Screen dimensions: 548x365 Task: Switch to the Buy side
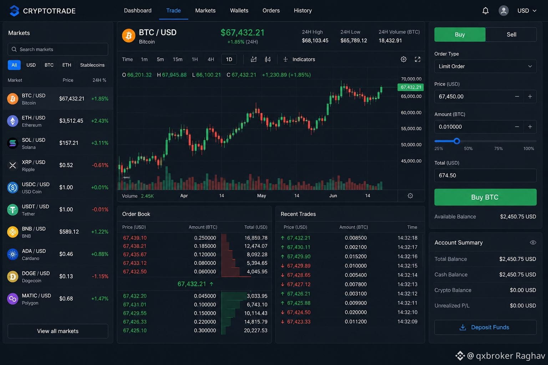[460, 35]
